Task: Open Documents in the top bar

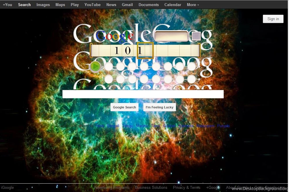Action: click(x=149, y=5)
